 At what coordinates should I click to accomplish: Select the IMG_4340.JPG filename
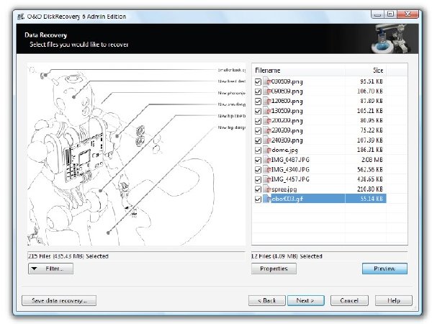click(290, 169)
